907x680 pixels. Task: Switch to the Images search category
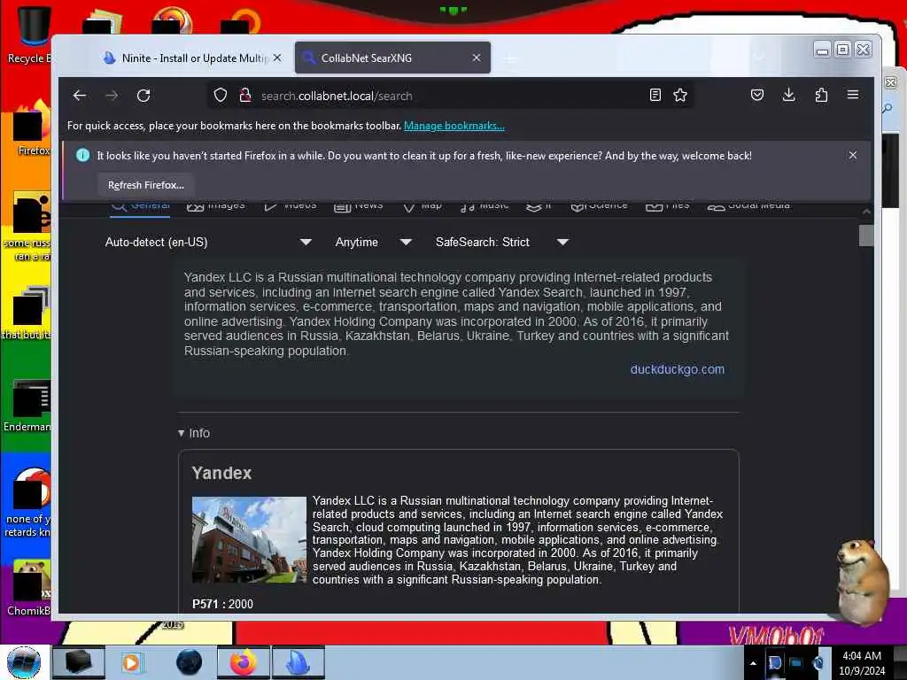[x=216, y=205]
